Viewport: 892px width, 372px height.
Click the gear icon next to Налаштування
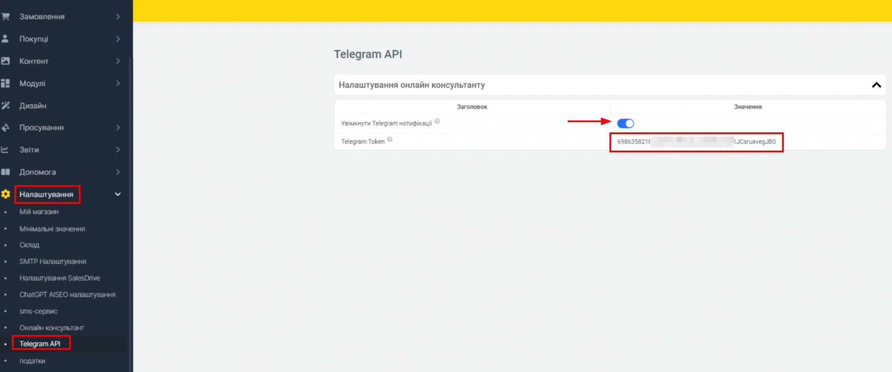click(x=6, y=194)
